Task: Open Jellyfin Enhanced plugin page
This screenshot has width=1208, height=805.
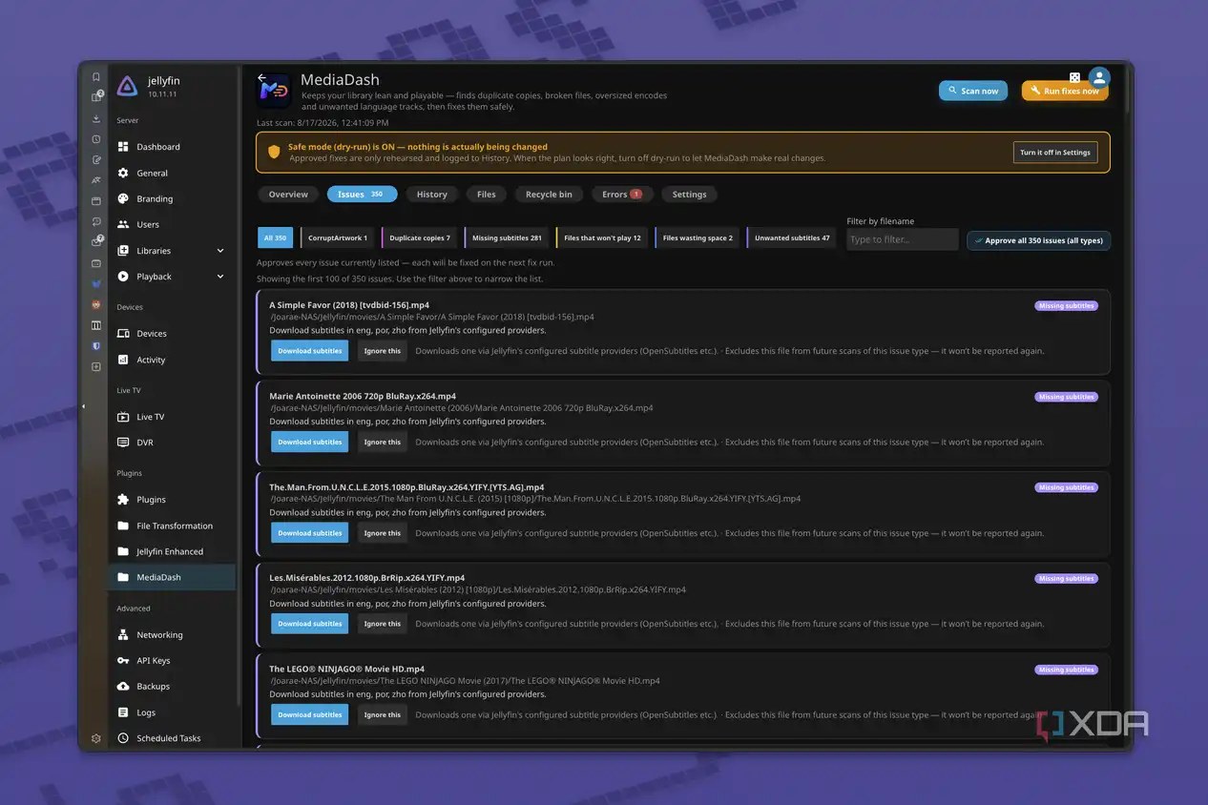Action: 172,551
